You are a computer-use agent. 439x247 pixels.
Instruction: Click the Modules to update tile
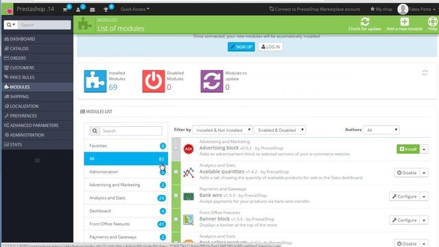click(x=212, y=81)
